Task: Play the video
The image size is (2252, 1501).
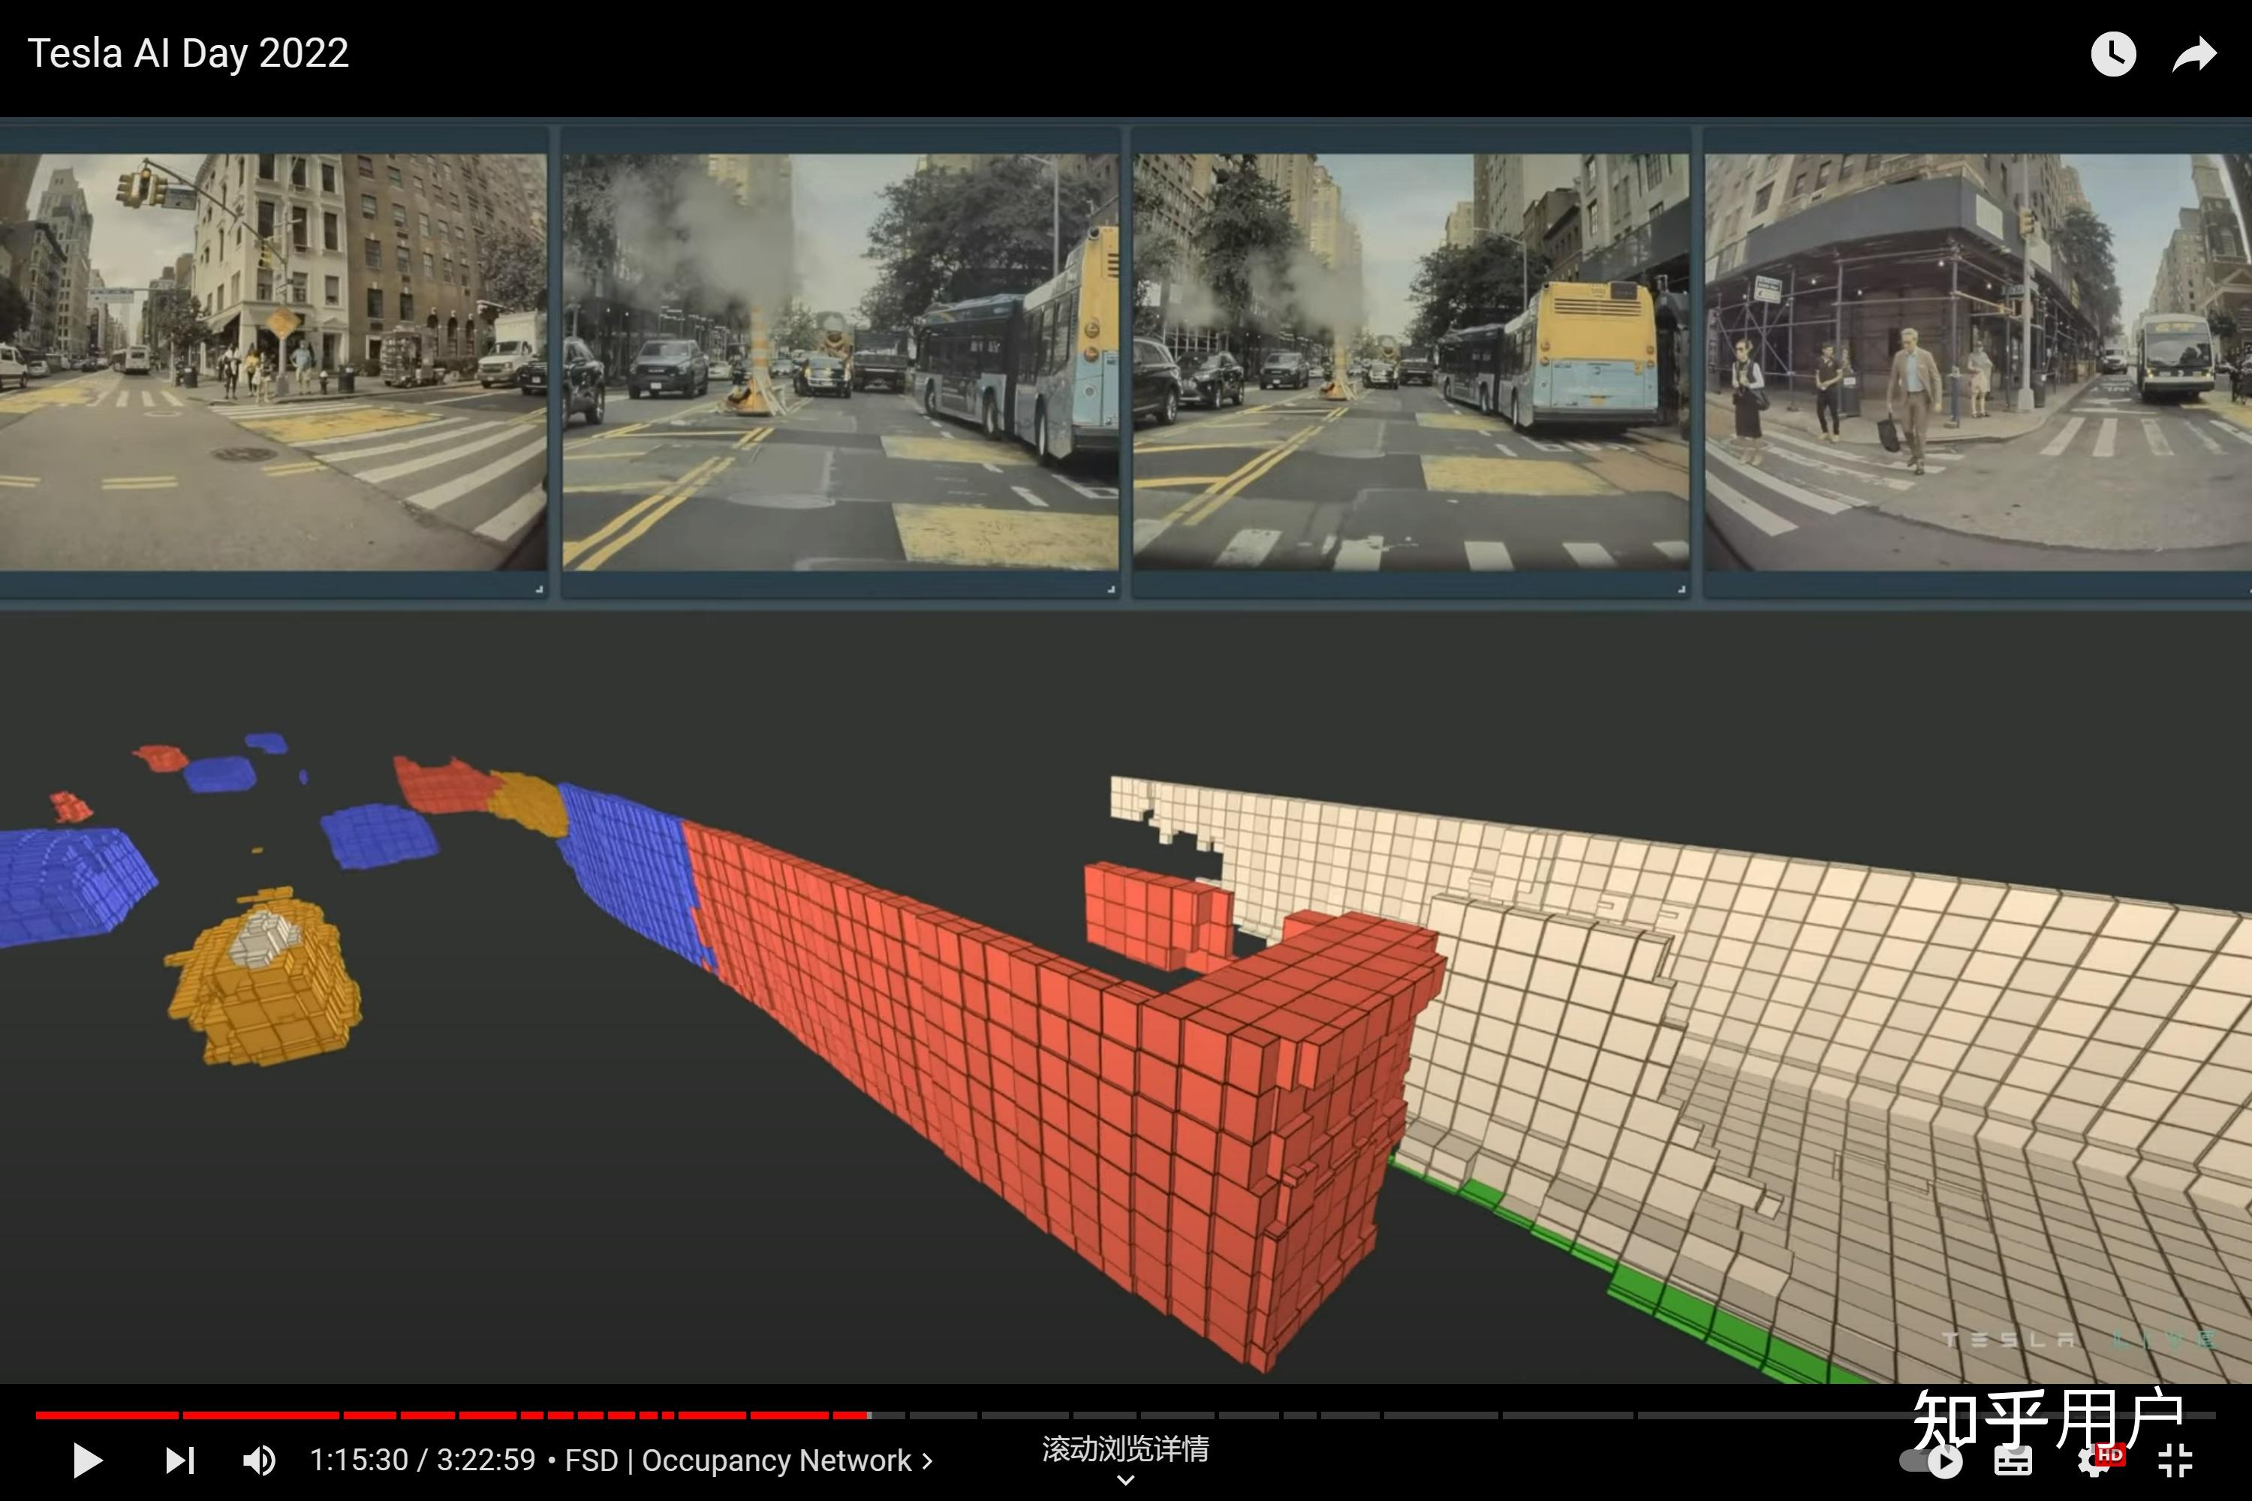Action: coord(87,1460)
